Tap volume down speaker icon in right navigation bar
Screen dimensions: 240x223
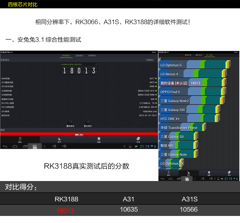pyautogui.click(x=203, y=178)
